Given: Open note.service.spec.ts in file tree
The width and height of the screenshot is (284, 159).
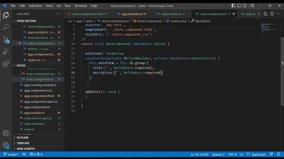Looking at the screenshot, I should click(38, 118).
